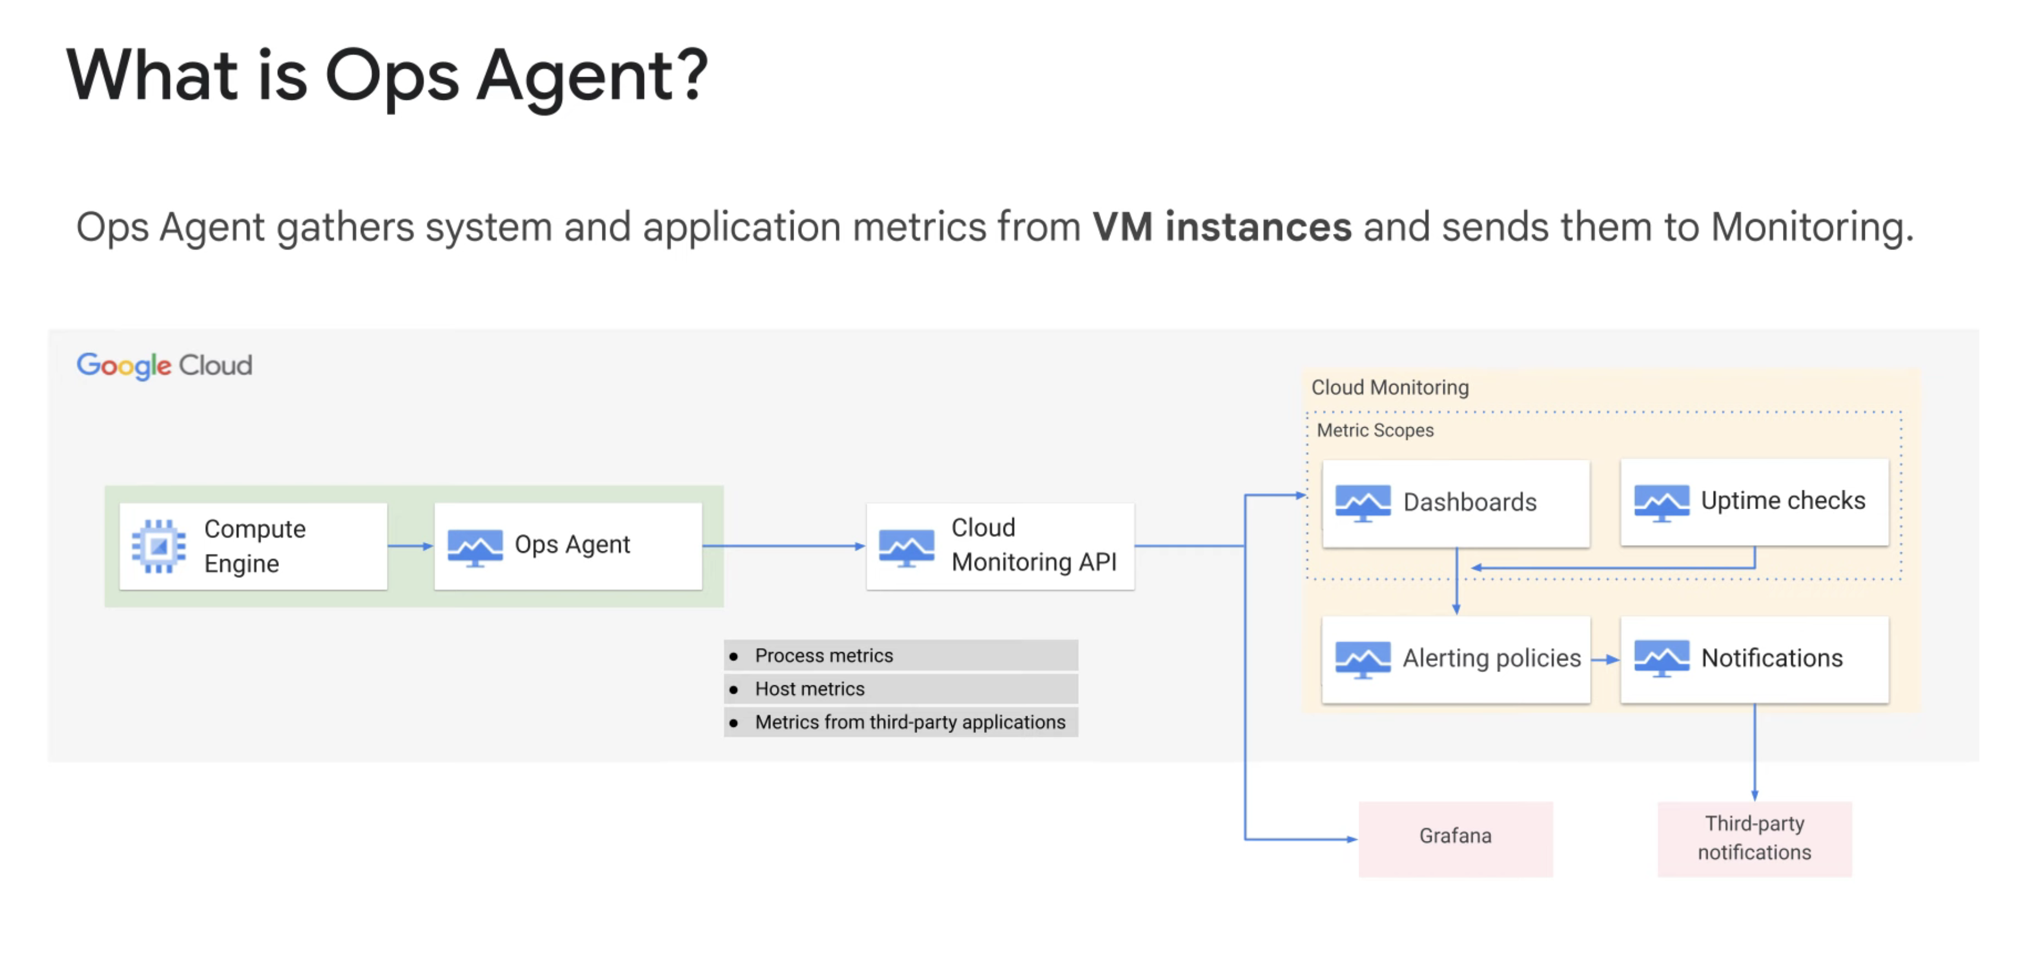The width and height of the screenshot is (2018, 953).
Task: Click the Cloud Monitoring group title
Action: [x=1389, y=387]
